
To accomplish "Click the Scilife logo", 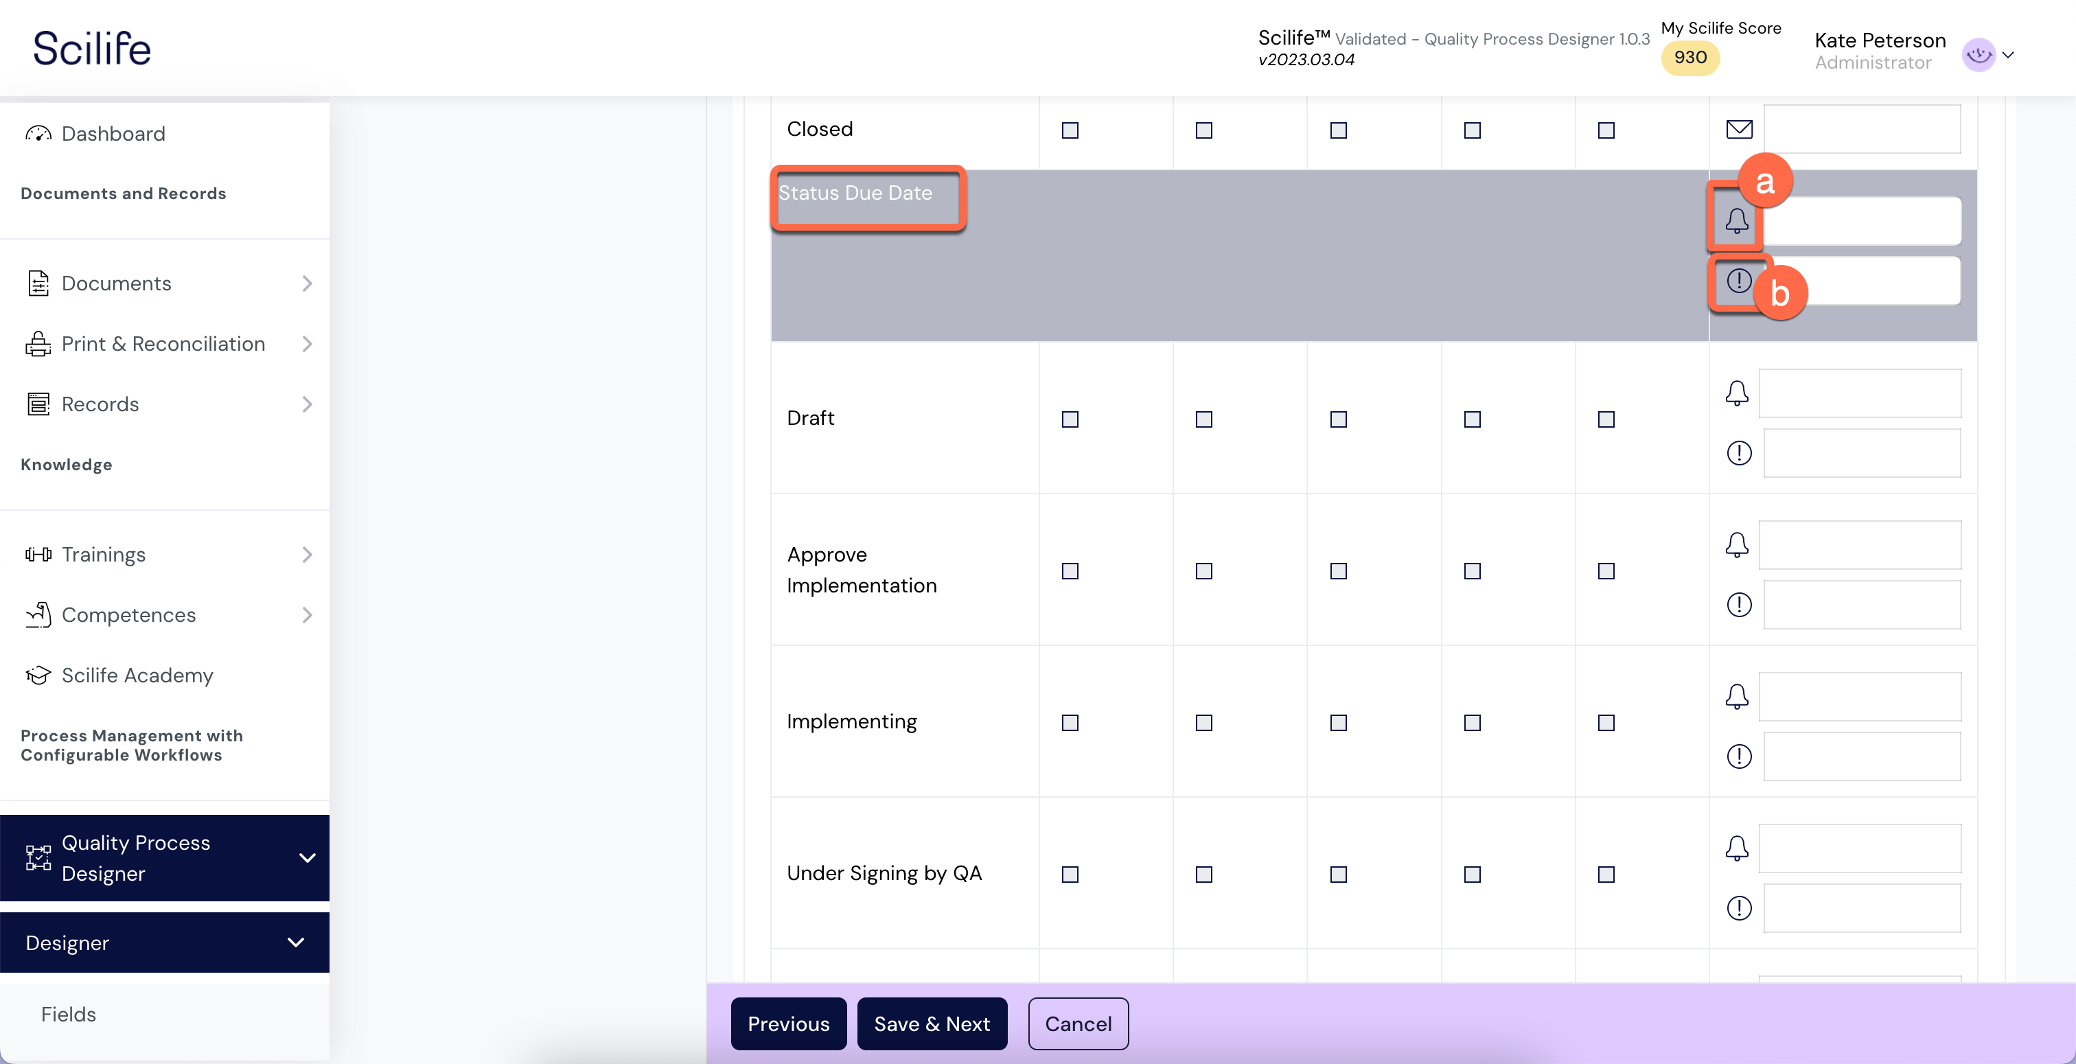I will tap(92, 47).
